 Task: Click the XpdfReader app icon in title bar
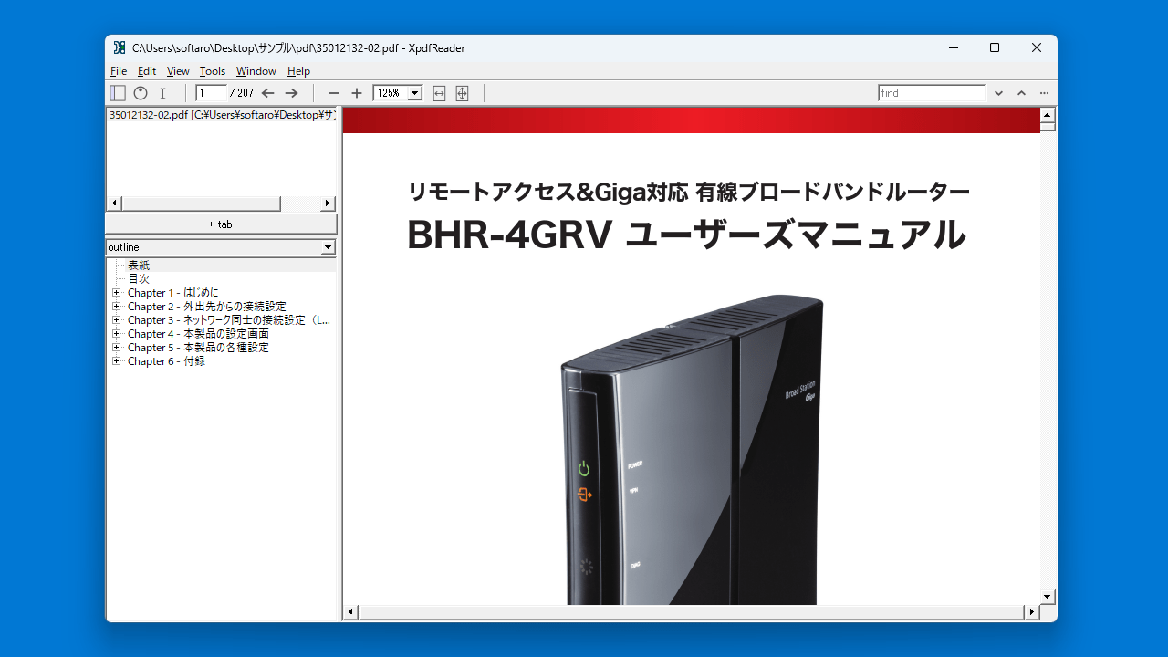pyautogui.click(x=120, y=47)
